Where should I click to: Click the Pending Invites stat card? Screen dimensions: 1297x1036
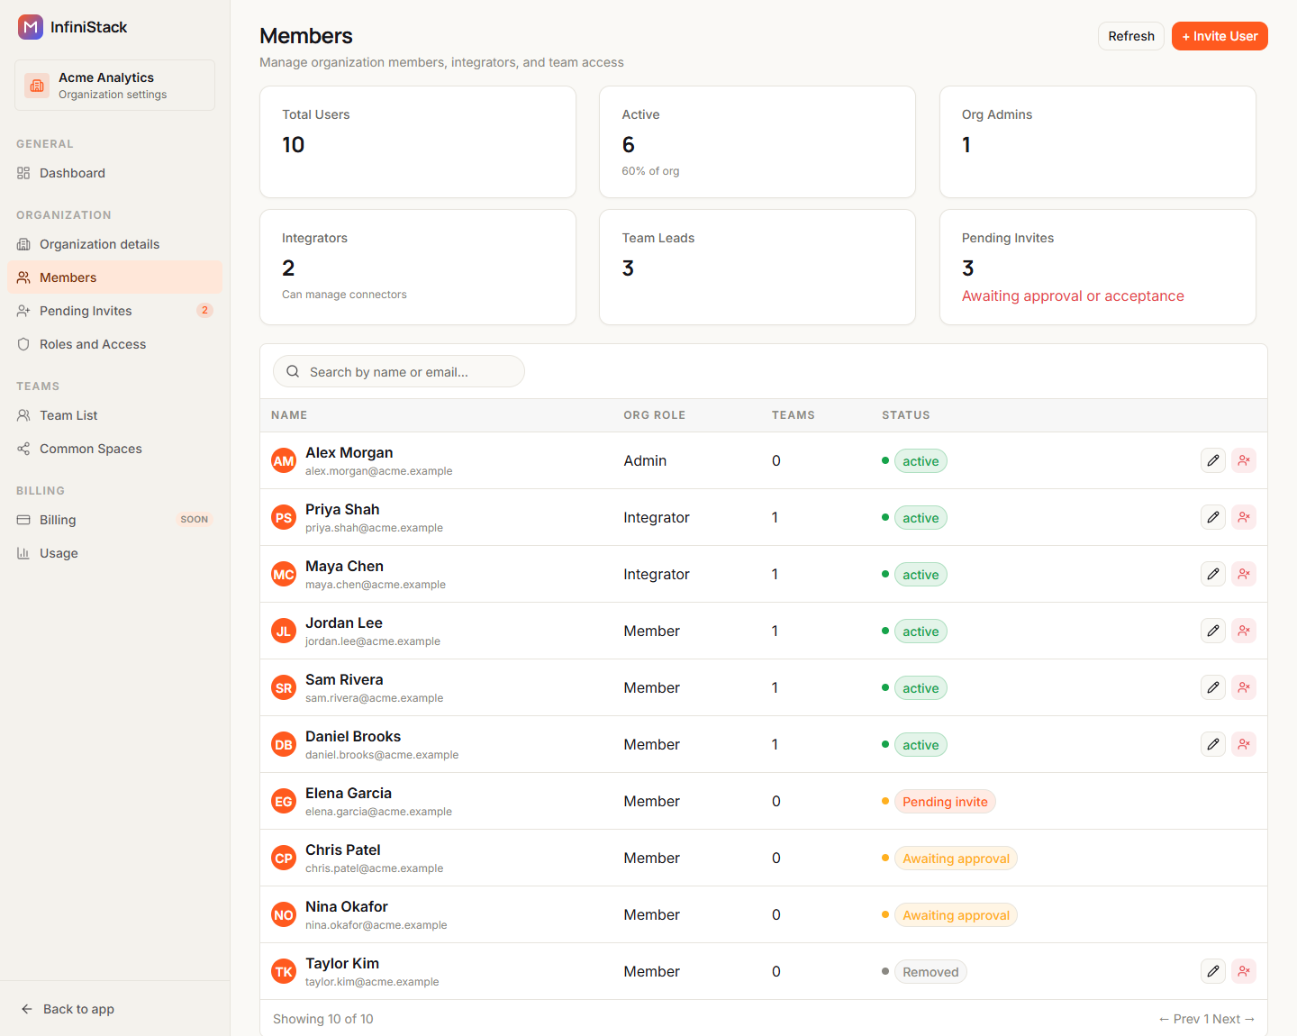[1098, 267]
